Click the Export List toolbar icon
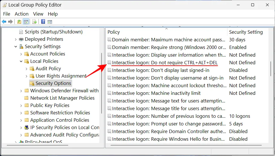 35,22
